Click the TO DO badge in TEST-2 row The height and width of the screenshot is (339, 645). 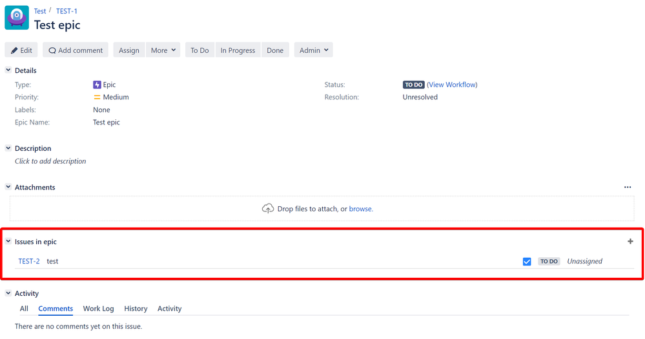(549, 262)
